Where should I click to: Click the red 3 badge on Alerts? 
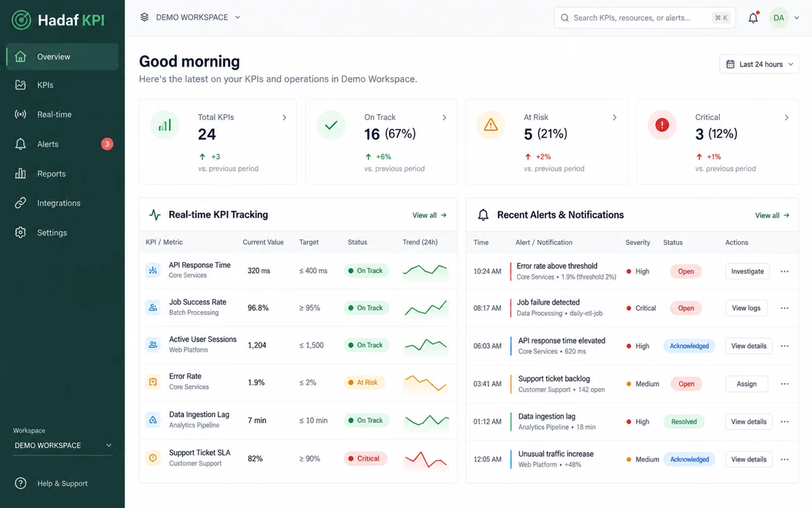[x=107, y=144]
